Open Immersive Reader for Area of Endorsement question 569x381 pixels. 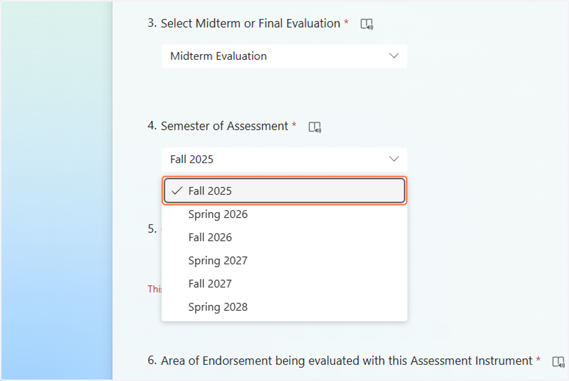[559, 362]
